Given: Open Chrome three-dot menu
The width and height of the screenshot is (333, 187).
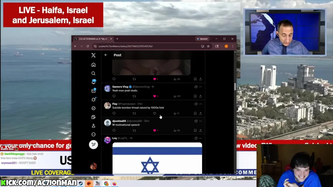Looking at the screenshot, I should 233,46.
